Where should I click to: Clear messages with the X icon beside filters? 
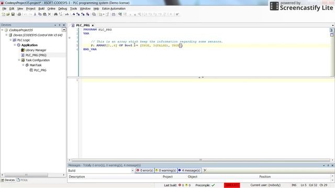[205, 170]
